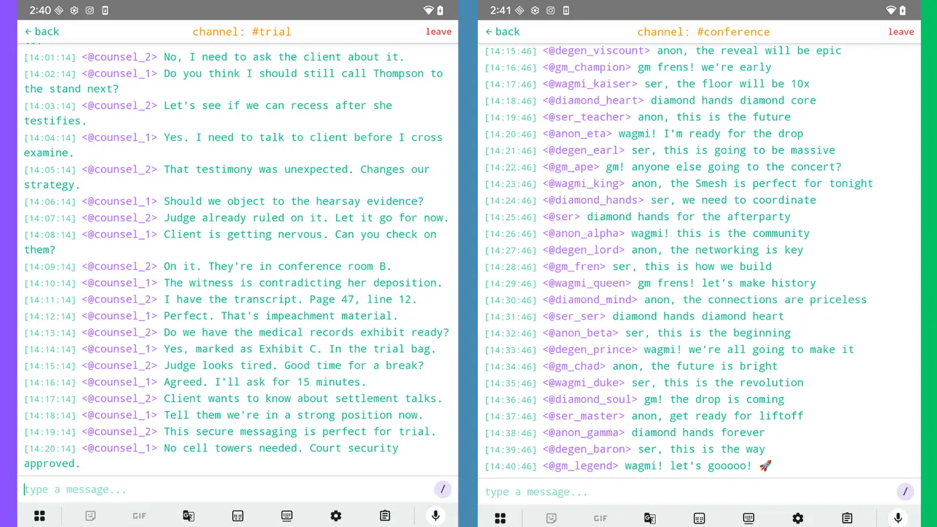
Task: Tap timestamp [14:30:46] in #conference
Action: 511,300
